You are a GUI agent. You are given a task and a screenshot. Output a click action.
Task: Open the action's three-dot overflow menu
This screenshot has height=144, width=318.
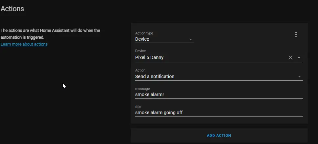(296, 34)
